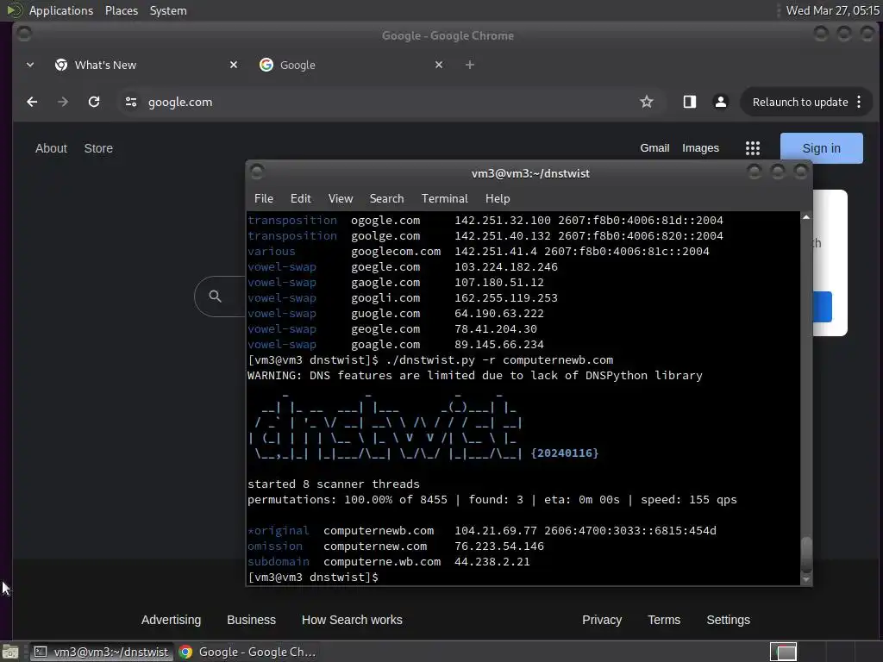Open the Business footer link

pos(251,620)
